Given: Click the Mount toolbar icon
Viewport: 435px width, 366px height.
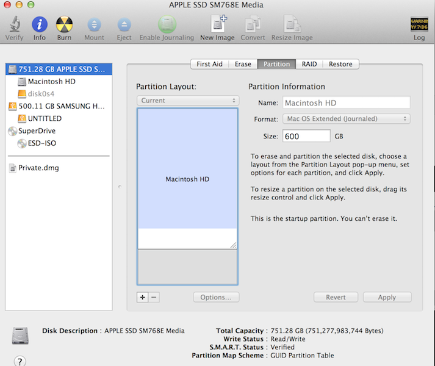Looking at the screenshot, I should coord(95,24).
